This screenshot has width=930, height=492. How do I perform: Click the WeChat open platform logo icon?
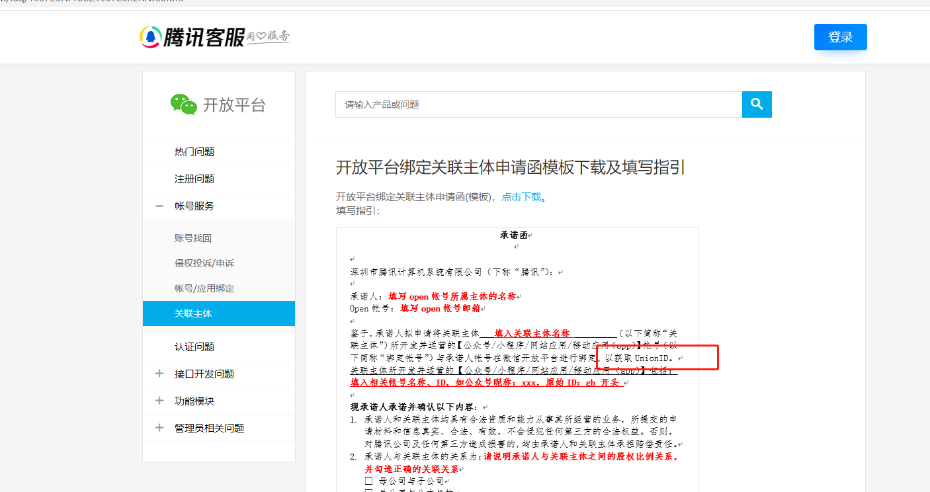click(183, 104)
